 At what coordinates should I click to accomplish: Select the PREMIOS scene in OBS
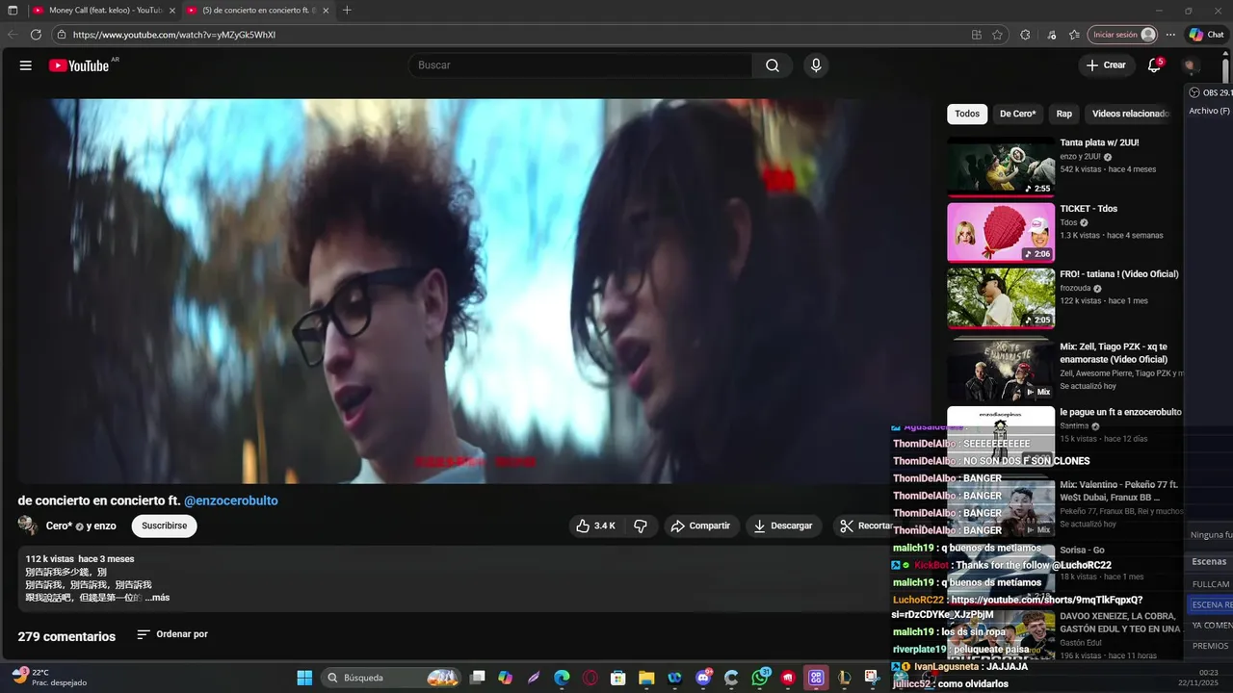tap(1211, 646)
